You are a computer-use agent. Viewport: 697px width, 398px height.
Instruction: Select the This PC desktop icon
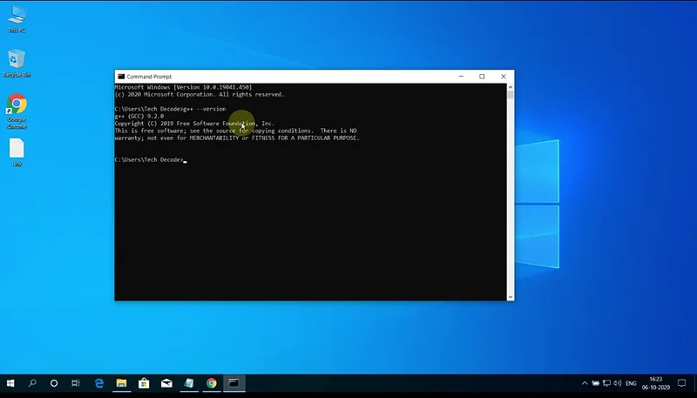point(16,17)
